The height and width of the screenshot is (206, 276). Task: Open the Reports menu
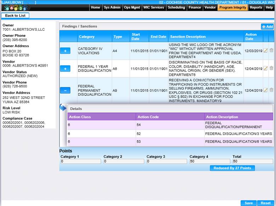click(256, 7)
